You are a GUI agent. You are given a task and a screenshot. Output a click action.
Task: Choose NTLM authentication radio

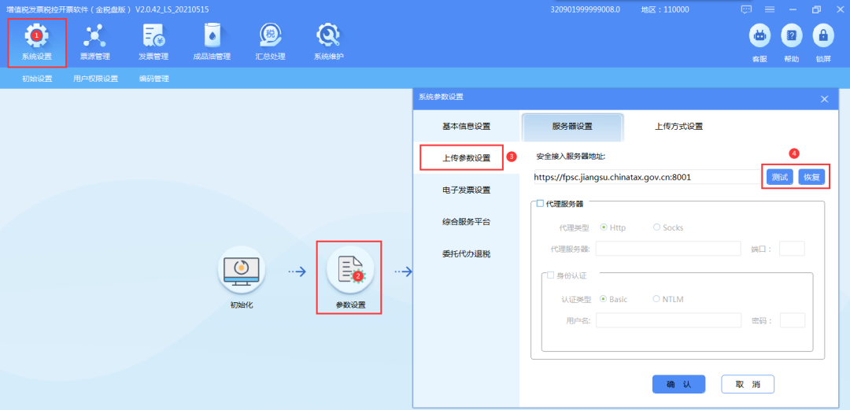(x=656, y=299)
